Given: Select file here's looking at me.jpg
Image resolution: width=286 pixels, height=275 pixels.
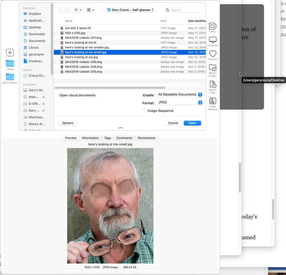Looking at the screenshot, I should [x=130, y=57].
